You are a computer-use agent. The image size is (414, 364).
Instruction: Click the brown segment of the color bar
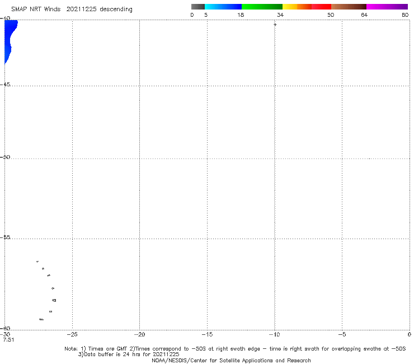[349, 7]
